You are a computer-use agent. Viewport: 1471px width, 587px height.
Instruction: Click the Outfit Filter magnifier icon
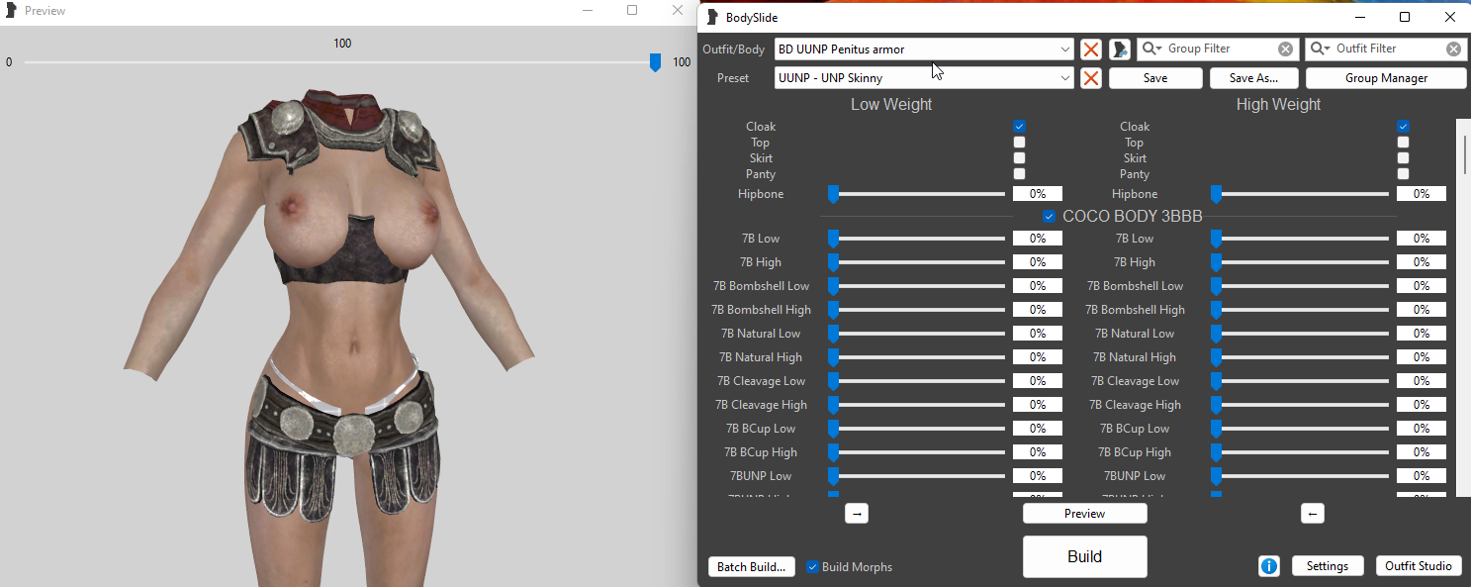point(1321,49)
